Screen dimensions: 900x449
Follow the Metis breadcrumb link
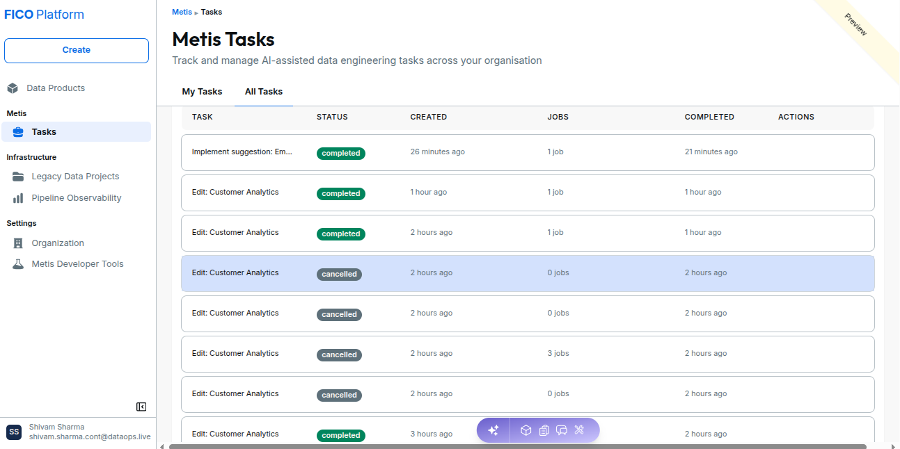pos(182,12)
